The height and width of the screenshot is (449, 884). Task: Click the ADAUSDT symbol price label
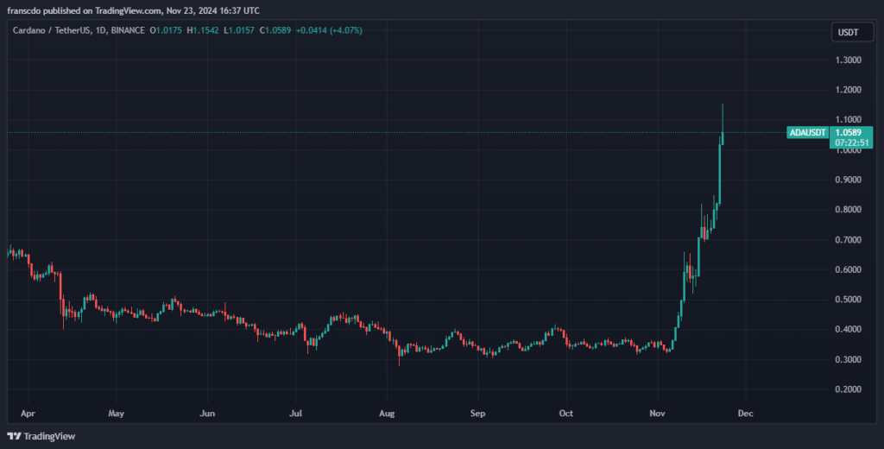coord(809,133)
